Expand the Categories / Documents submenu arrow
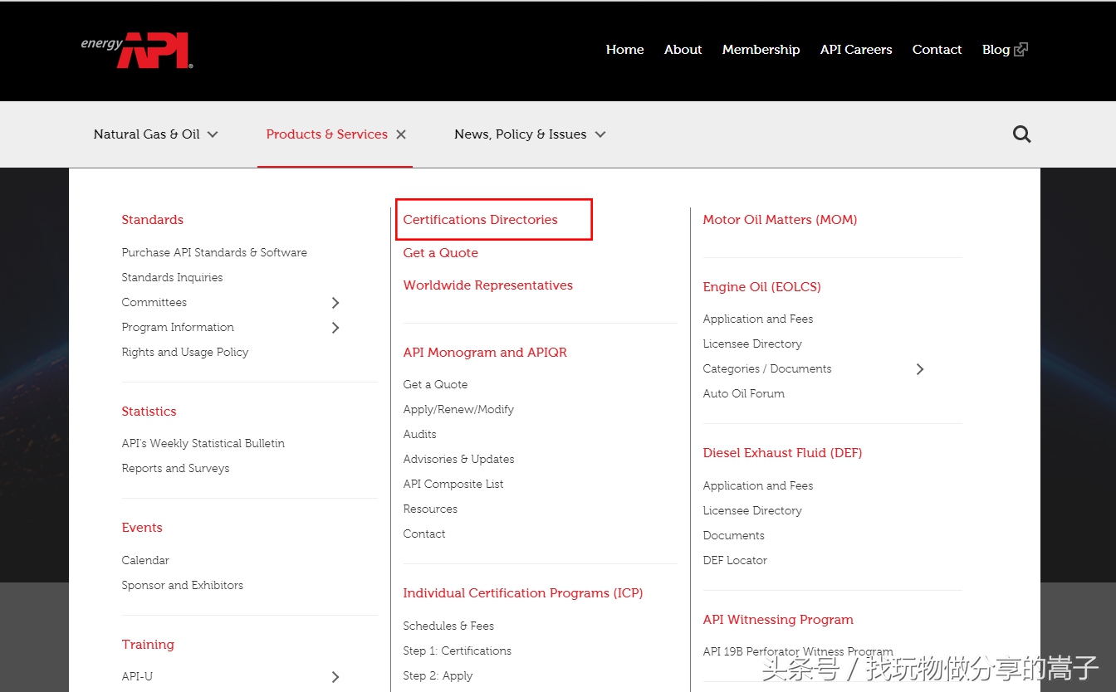 [x=919, y=369]
